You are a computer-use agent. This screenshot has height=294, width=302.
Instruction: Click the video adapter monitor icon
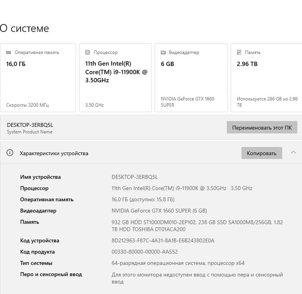click(x=163, y=52)
